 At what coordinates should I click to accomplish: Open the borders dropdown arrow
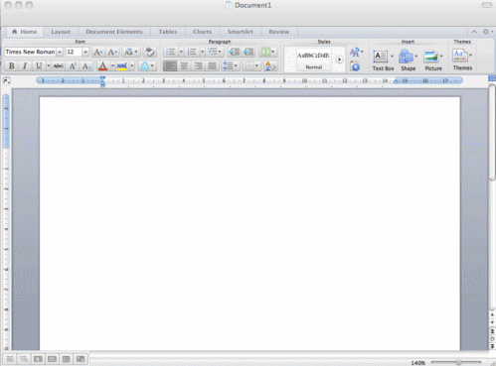pyautogui.click(x=257, y=66)
